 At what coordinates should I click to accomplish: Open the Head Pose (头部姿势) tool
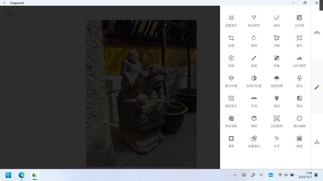[276, 121]
